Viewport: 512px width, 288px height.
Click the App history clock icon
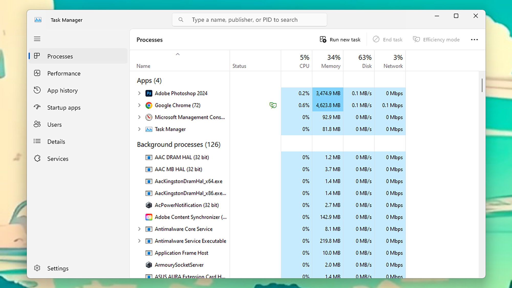pyautogui.click(x=37, y=90)
